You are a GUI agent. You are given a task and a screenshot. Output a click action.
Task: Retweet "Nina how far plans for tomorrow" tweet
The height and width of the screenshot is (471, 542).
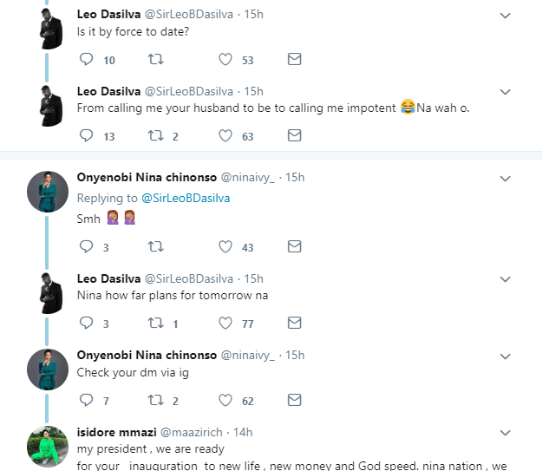coord(158,324)
